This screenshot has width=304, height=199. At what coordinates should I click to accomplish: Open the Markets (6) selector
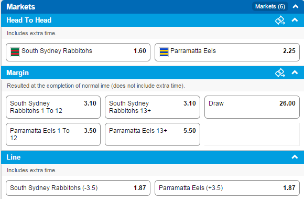click(270, 7)
